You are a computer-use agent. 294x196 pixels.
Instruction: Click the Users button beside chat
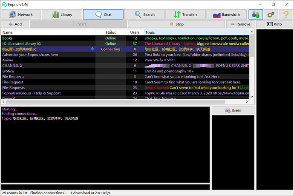tap(233, 110)
